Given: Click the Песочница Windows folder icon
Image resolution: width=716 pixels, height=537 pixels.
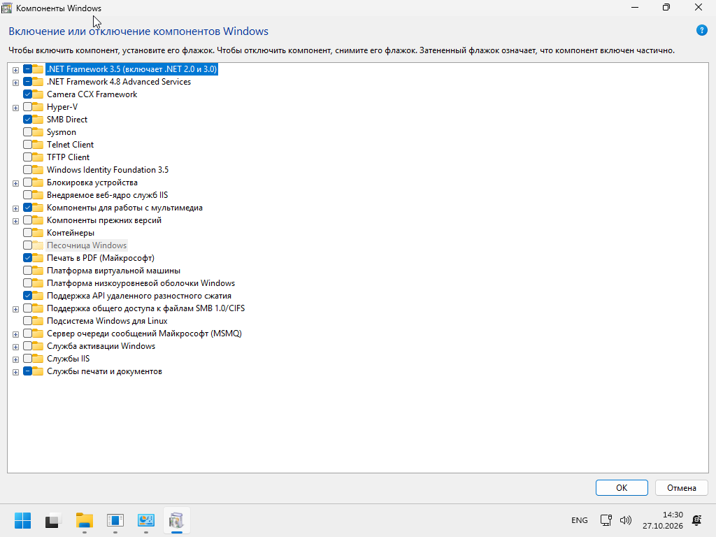Looking at the screenshot, I should click(x=38, y=245).
